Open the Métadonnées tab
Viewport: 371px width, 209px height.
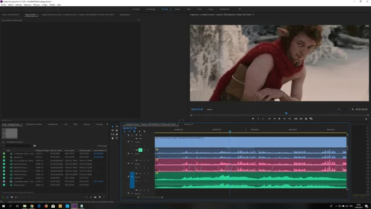[124, 15]
